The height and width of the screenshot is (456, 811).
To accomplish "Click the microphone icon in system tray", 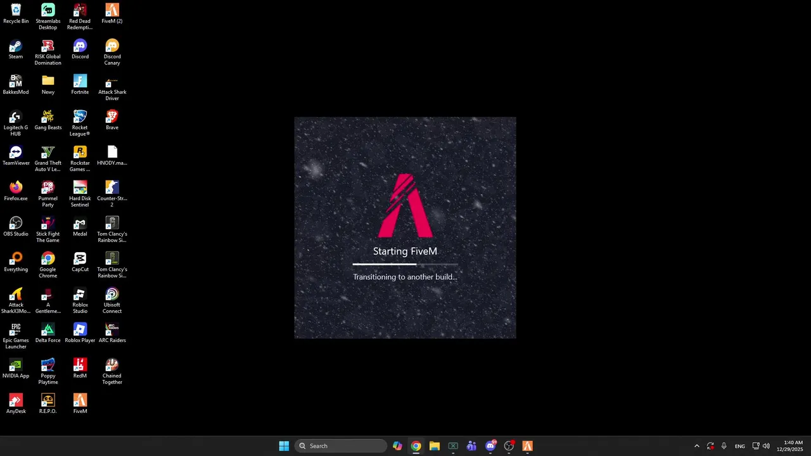I will 724,446.
